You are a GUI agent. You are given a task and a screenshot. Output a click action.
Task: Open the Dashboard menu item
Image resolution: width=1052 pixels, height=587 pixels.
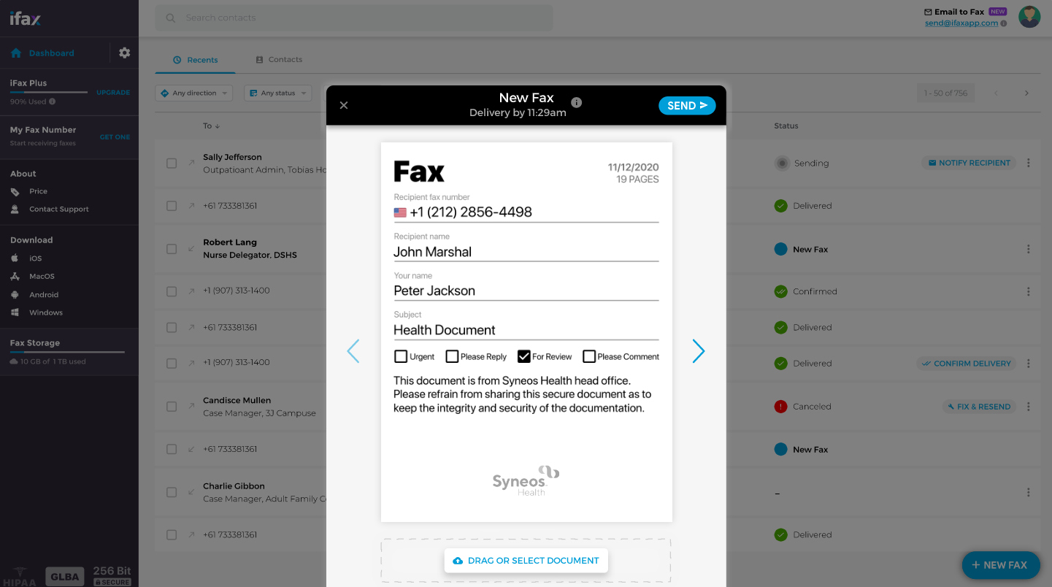51,53
